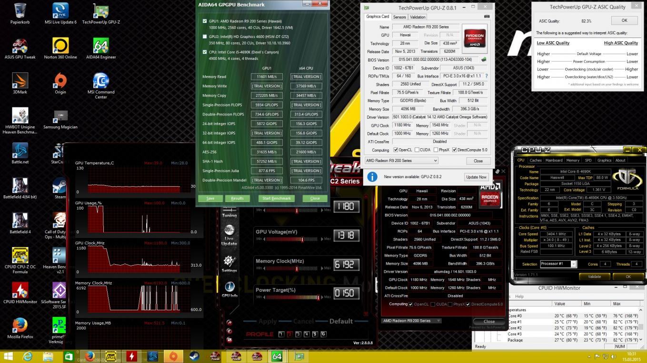The width and height of the screenshot is (647, 363).
Task: Open GPU Tweak info panel card dropdown
Action: click(x=411, y=321)
